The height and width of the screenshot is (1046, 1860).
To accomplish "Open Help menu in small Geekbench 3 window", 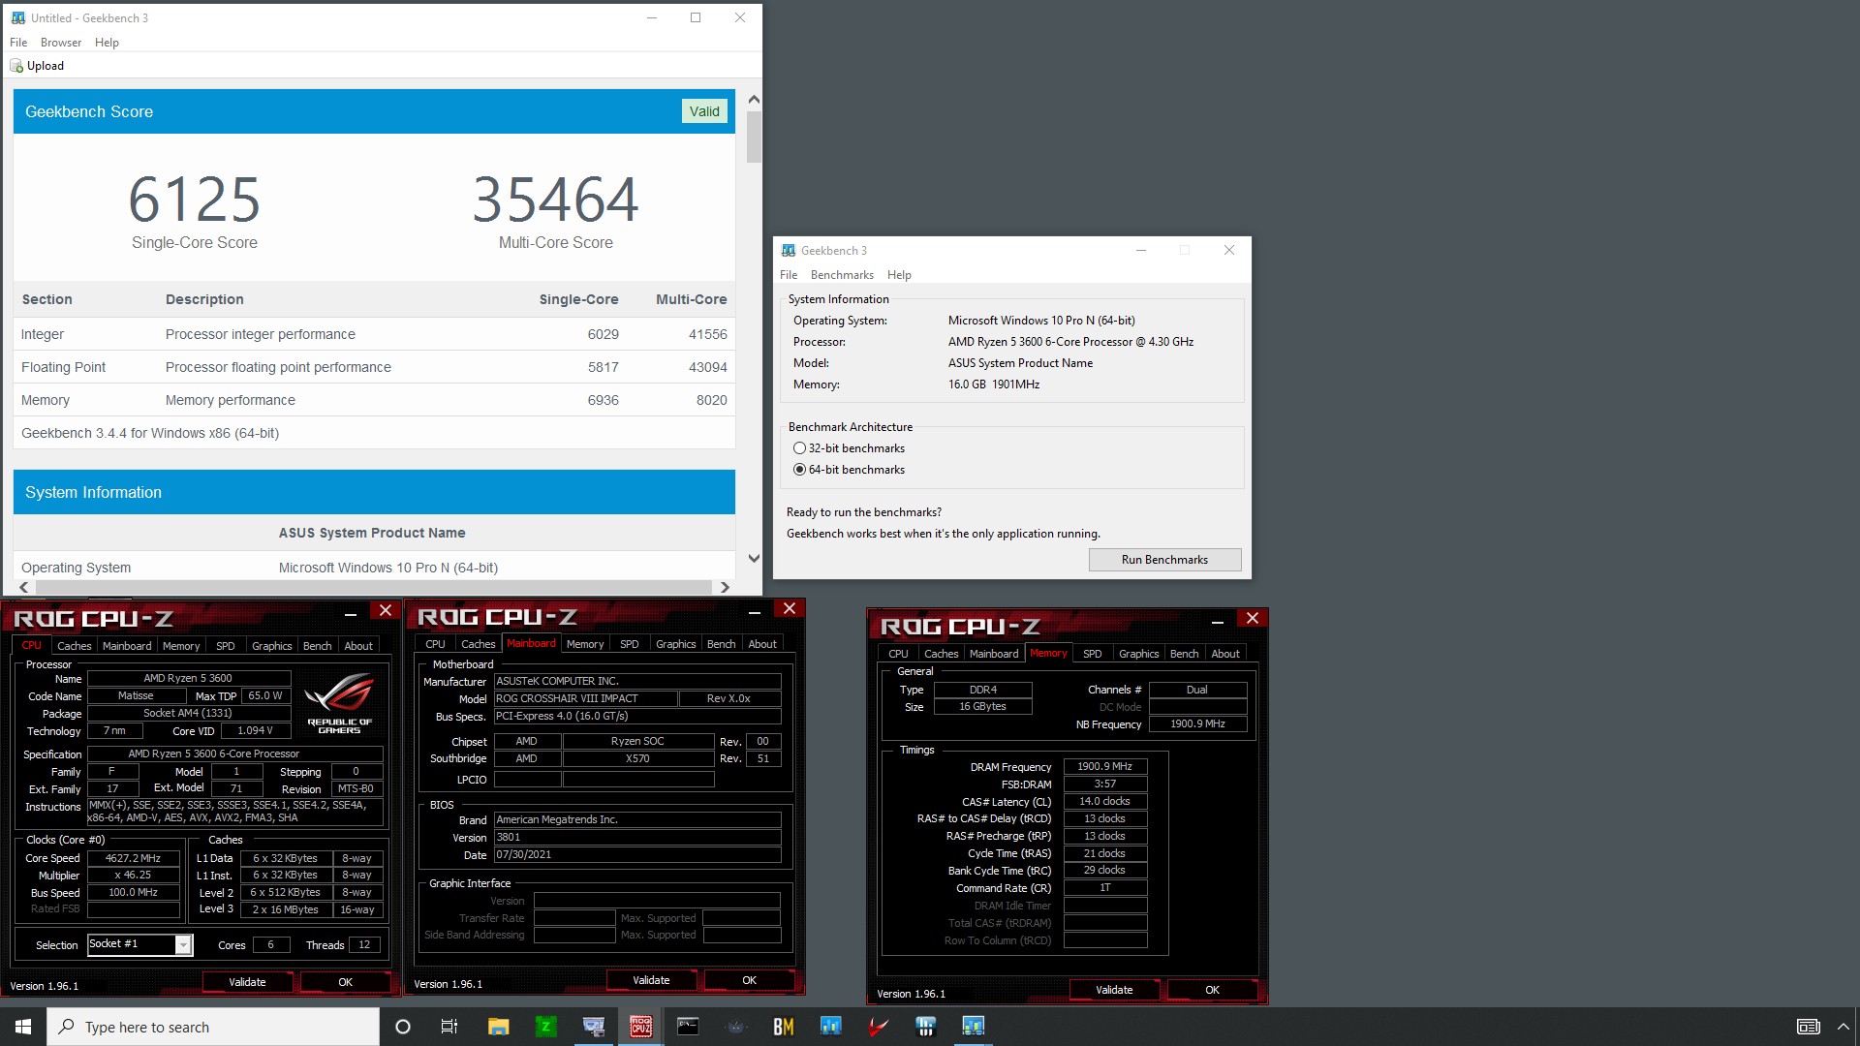I will tap(899, 275).
